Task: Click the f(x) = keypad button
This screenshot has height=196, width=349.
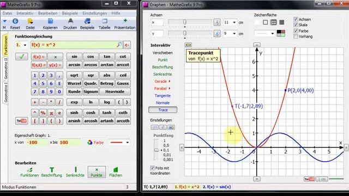Action: (x=39, y=57)
